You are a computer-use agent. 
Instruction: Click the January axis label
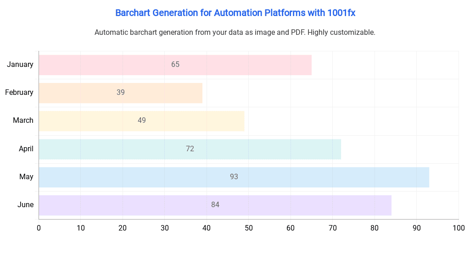tap(20, 65)
